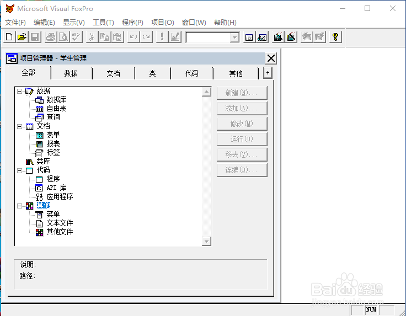Open the 项目(O) menu
This screenshot has width=406, height=316.
point(163,23)
